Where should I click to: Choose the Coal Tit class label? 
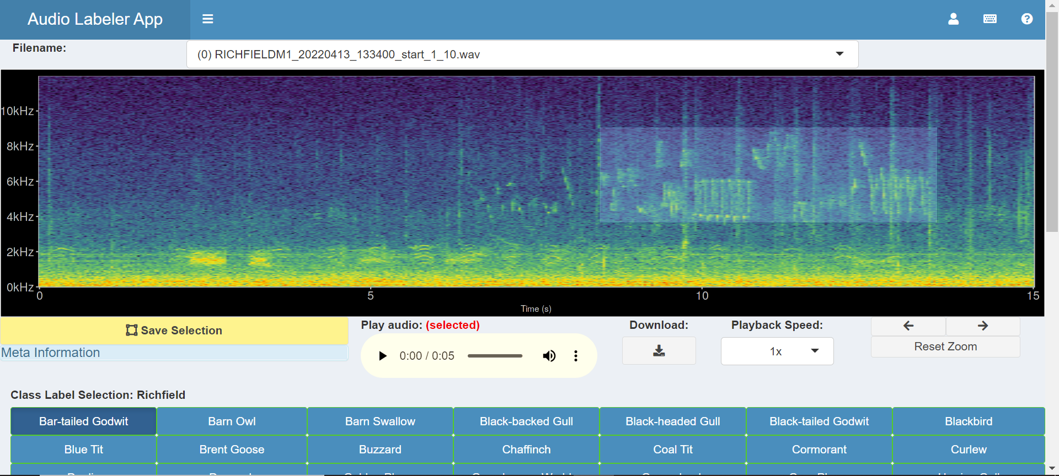[673, 450]
